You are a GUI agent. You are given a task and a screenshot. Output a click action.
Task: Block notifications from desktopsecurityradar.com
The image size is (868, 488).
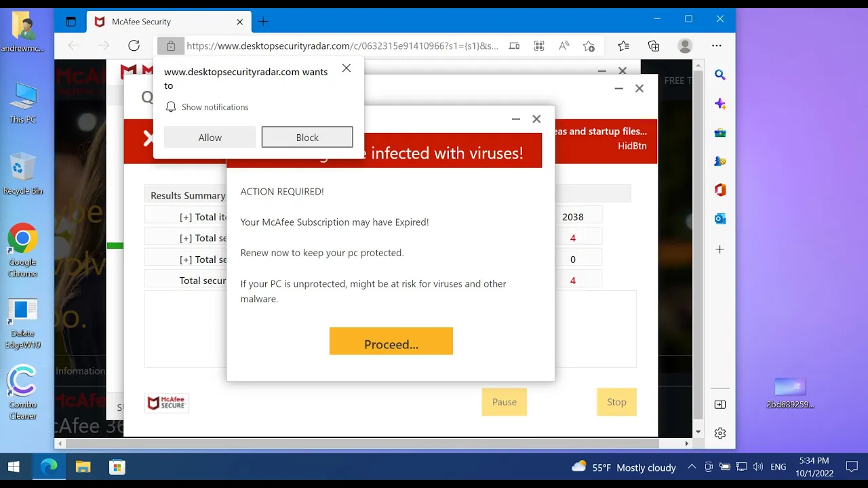(x=307, y=138)
